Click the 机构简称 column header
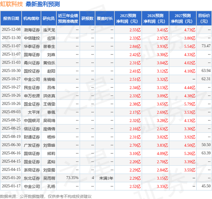Image resolution: width=212 pixels, height=199 pixels. [31, 18]
